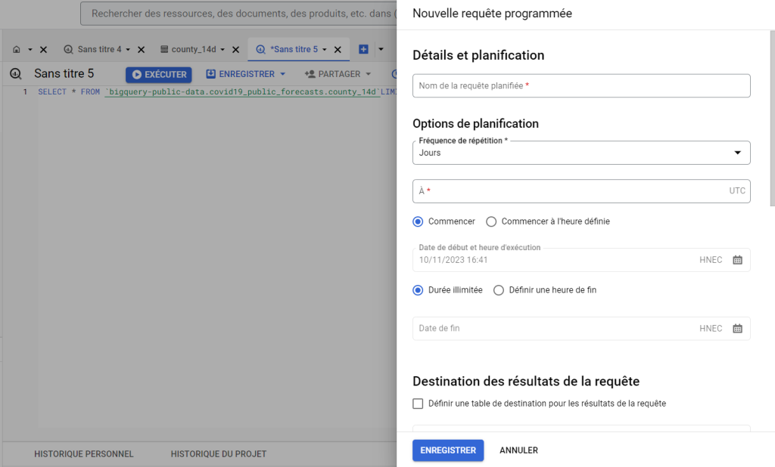Open the Fréquence de répétition dropdown

click(x=581, y=153)
